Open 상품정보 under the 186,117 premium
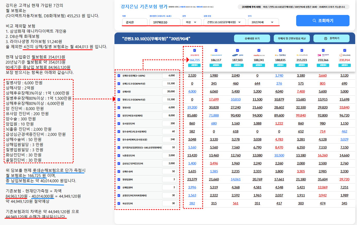Viewport: 357px width, 225px height. [216, 65]
